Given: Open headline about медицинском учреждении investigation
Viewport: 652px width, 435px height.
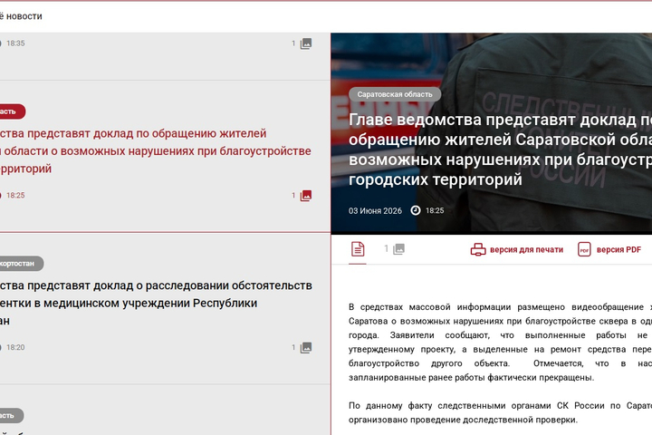Looking at the screenshot, I should pos(156,303).
